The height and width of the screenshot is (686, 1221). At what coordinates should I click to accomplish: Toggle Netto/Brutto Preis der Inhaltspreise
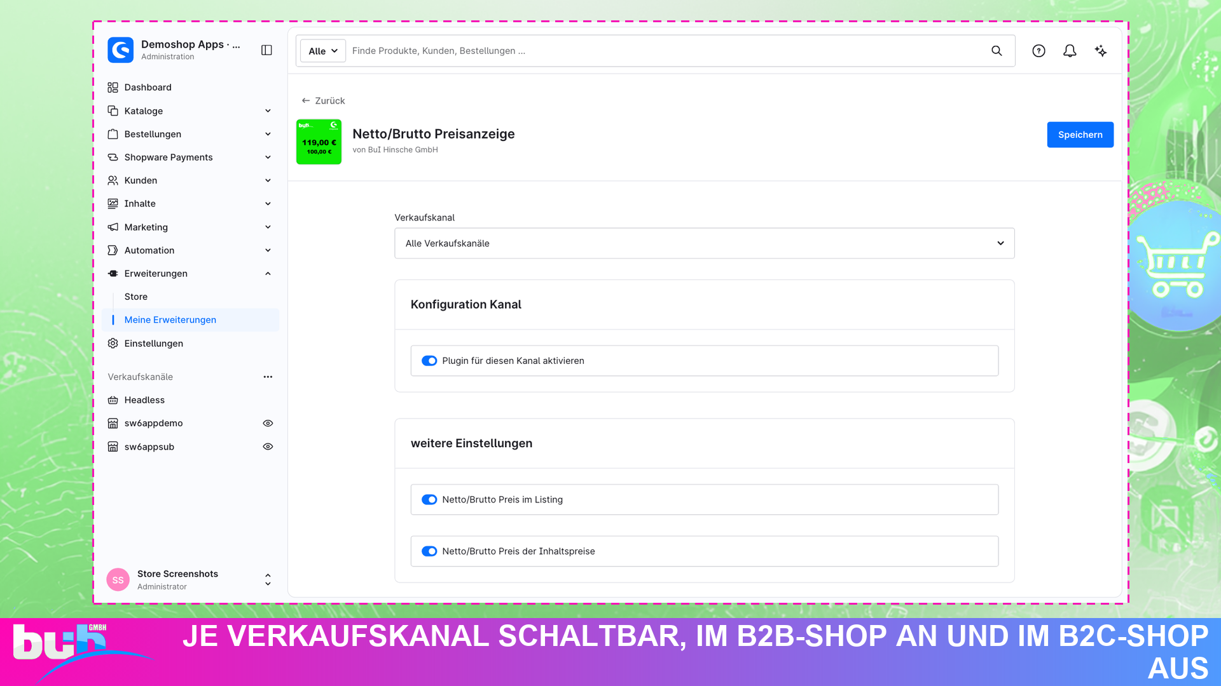tap(429, 551)
